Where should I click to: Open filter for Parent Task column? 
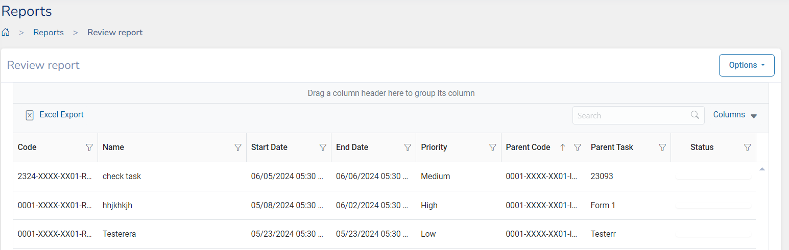click(662, 147)
